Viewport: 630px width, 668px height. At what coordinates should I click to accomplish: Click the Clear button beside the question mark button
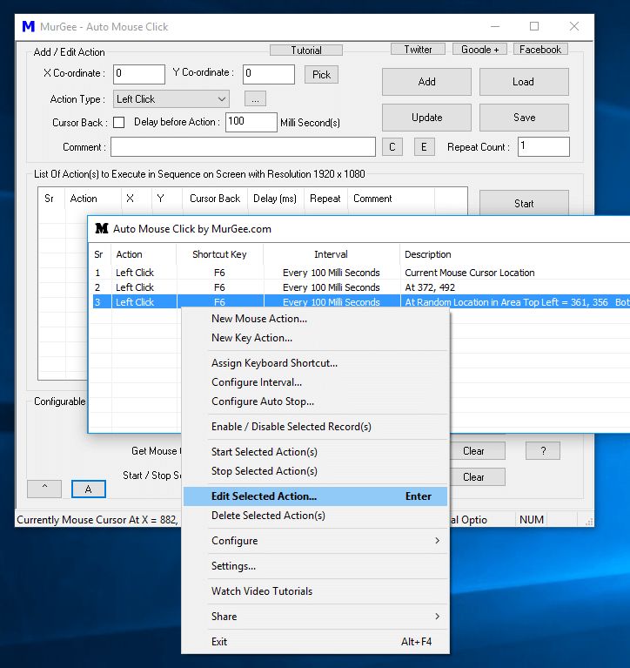pyautogui.click(x=478, y=451)
